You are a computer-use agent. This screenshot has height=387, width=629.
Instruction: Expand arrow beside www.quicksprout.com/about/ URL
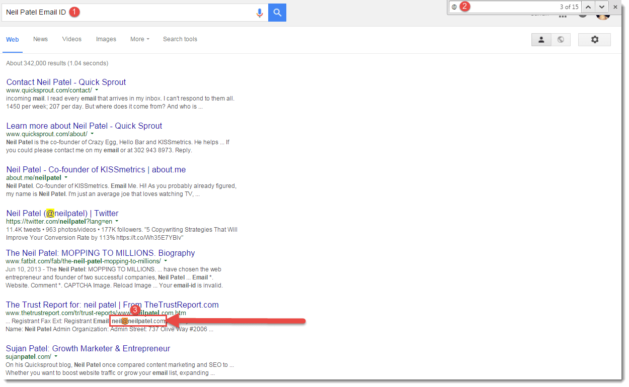92,134
